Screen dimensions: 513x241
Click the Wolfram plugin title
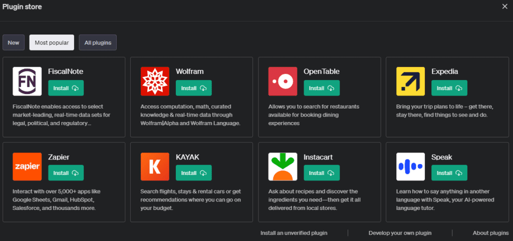click(189, 71)
